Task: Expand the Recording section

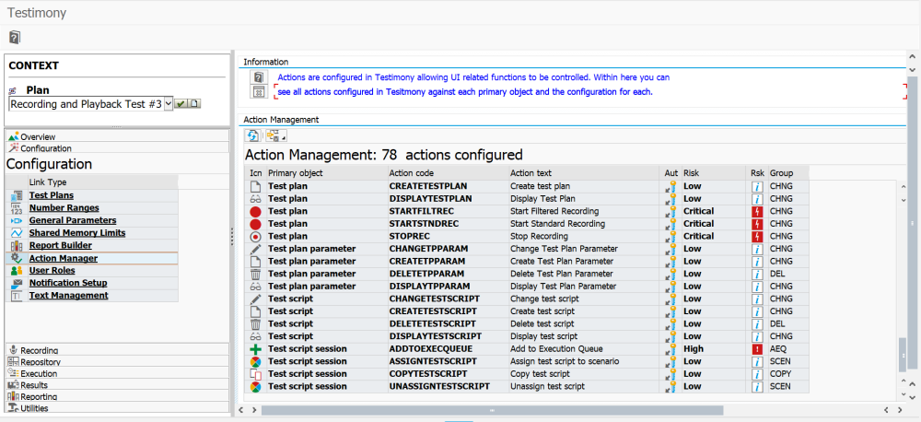Action: click(118, 350)
